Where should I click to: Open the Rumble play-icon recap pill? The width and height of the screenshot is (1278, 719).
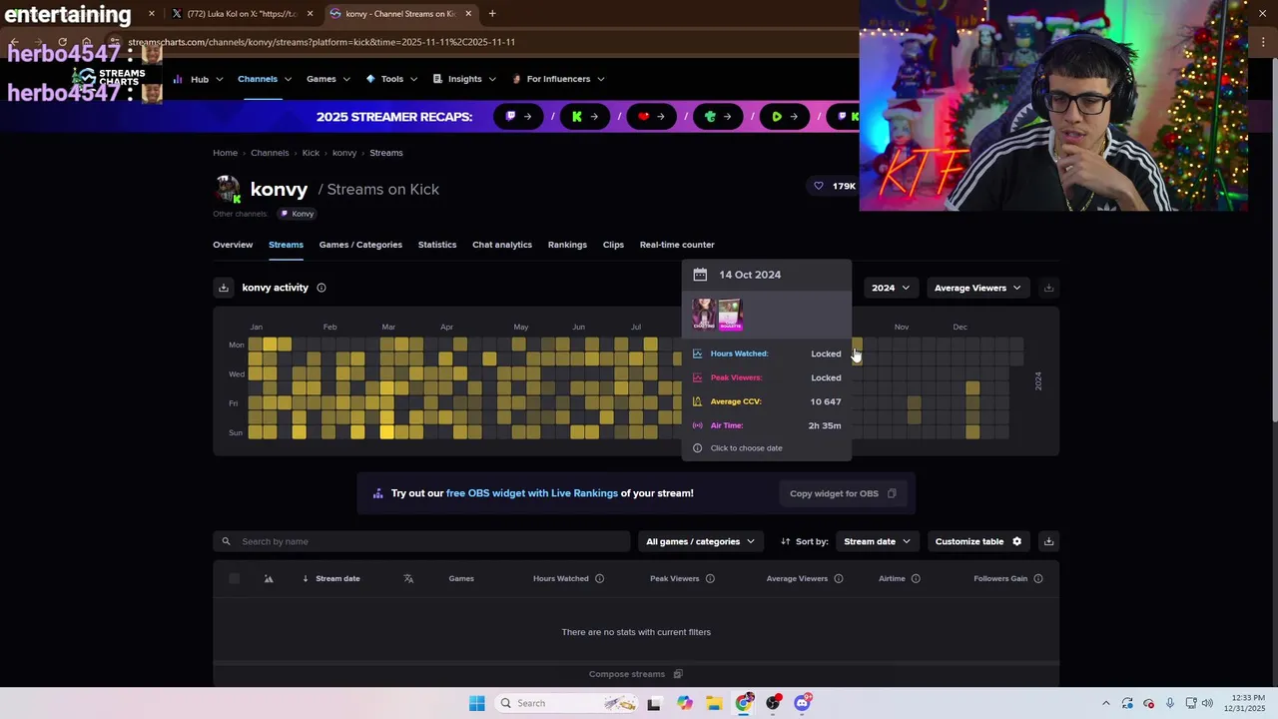pos(785,117)
